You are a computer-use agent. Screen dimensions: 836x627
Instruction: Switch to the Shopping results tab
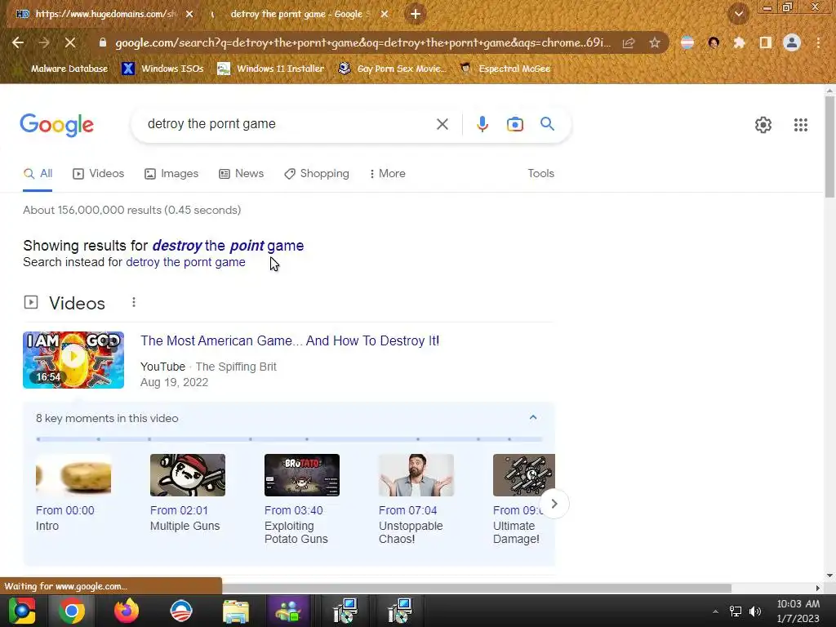pyautogui.click(x=316, y=173)
